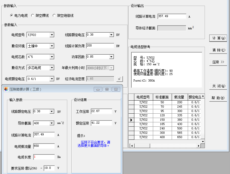The image size is (230, 174).
Task: Click the 电缆长度 input field
Action: point(44,157)
